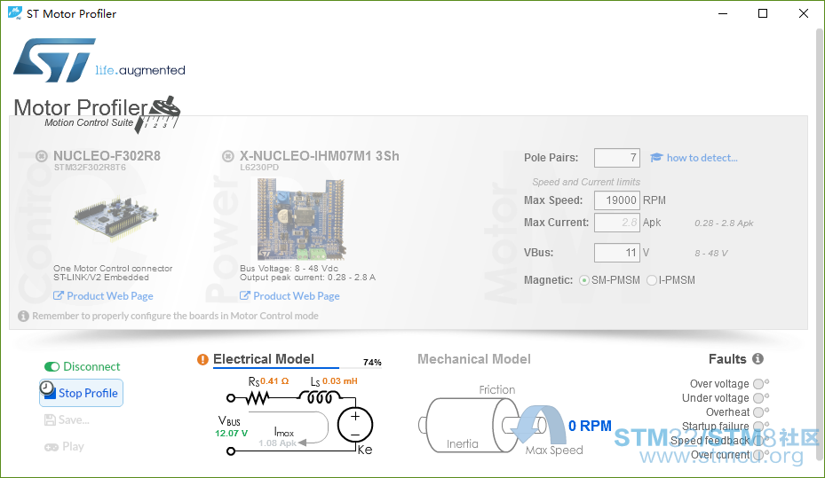This screenshot has width=825, height=478.
Task: Select the SM-PMSM radio button
Action: [584, 280]
